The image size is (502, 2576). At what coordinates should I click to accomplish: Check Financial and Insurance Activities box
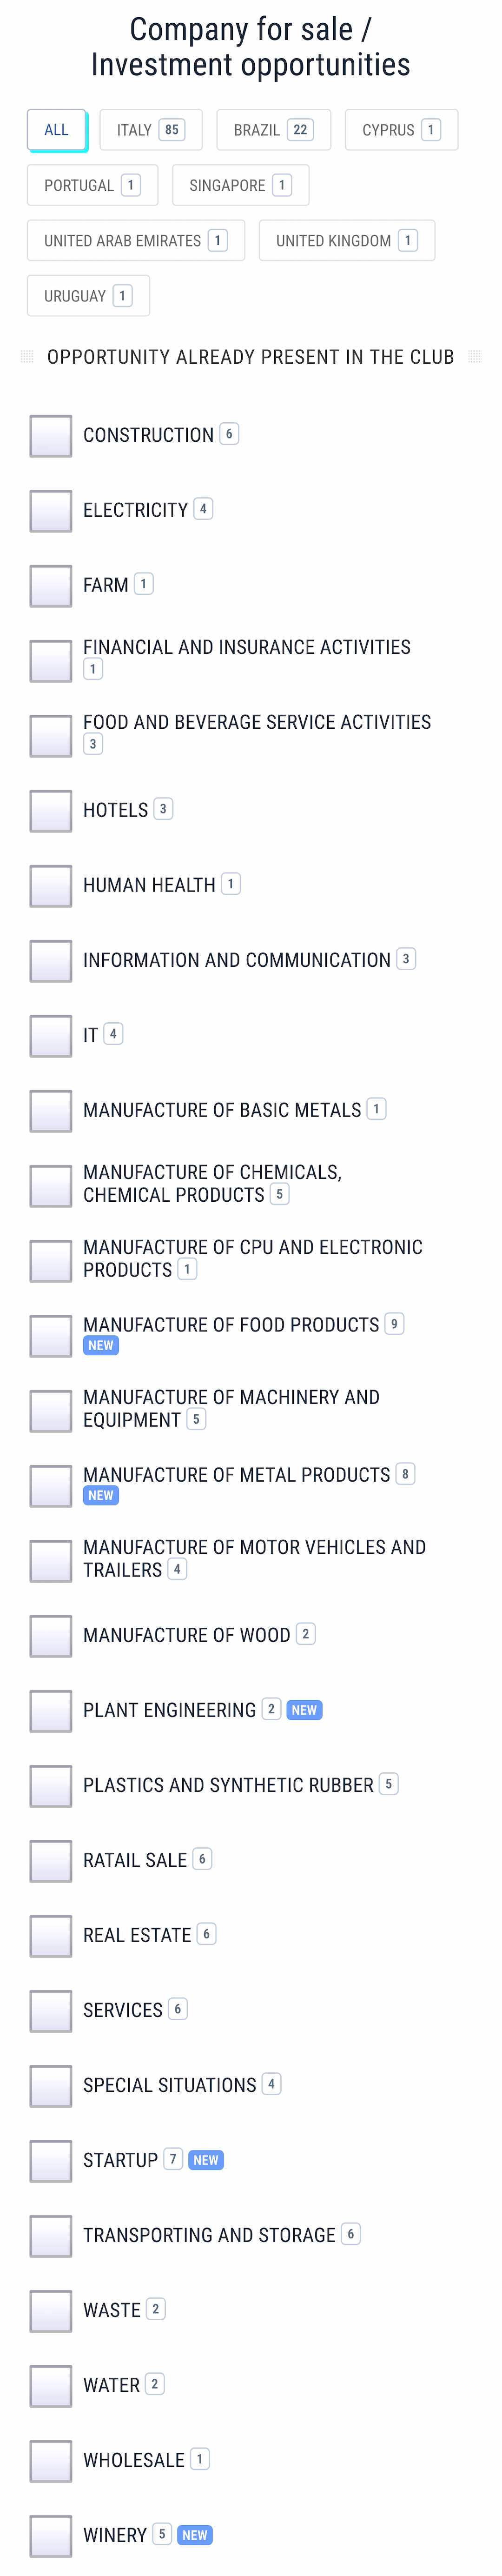click(x=50, y=661)
